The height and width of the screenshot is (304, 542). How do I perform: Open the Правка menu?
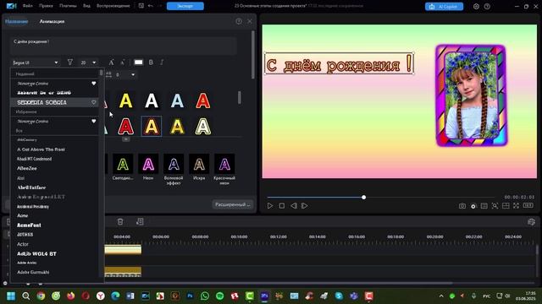46,6
